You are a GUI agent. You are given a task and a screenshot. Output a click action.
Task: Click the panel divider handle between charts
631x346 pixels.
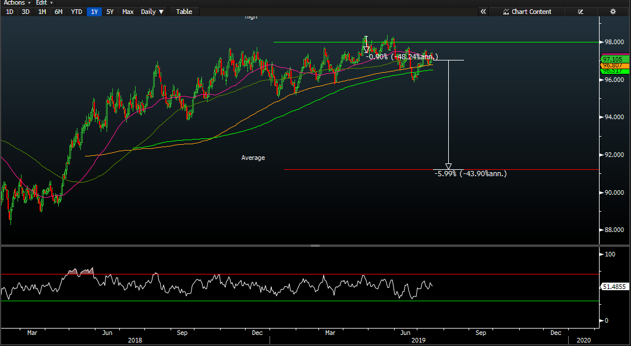pyautogui.click(x=315, y=246)
